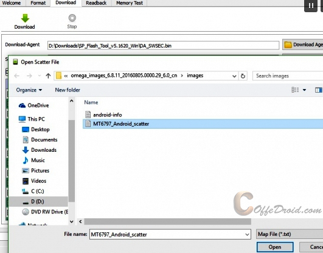Image resolution: width=323 pixels, height=253 pixels.
Task: Click the Cancel button
Action: click(311, 247)
